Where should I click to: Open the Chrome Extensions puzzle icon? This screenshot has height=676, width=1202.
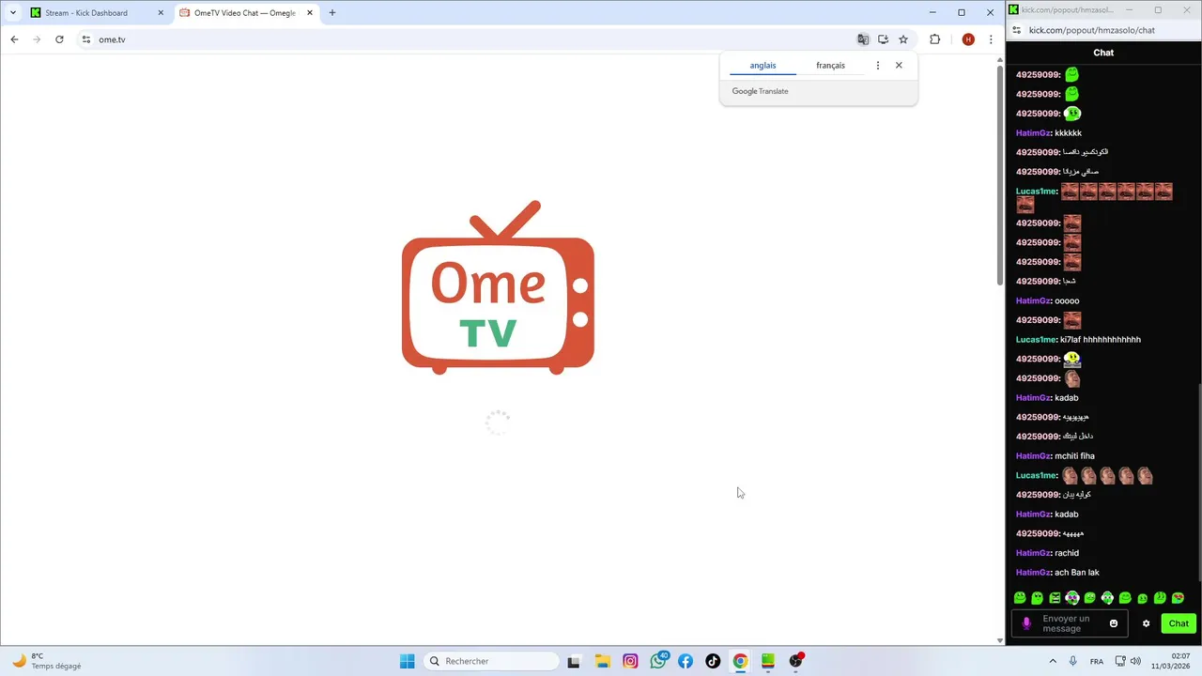coord(934,39)
